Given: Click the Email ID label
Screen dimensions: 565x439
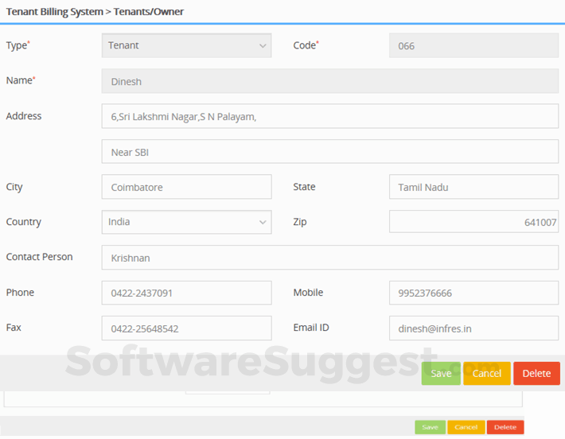Looking at the screenshot, I should [311, 328].
